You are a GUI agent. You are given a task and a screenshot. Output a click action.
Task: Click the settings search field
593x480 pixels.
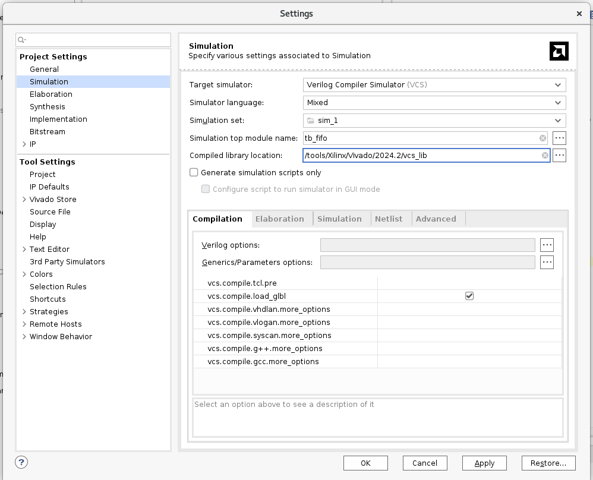[x=95, y=40]
